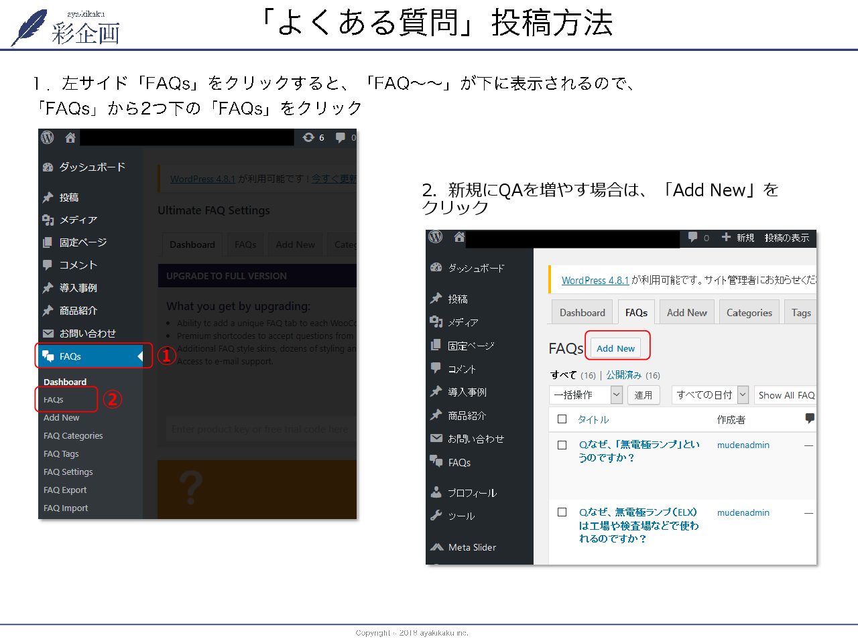The width and height of the screenshot is (858, 643).
Task: Click WordPress logo in right screenshot toolbar
Action: (436, 237)
